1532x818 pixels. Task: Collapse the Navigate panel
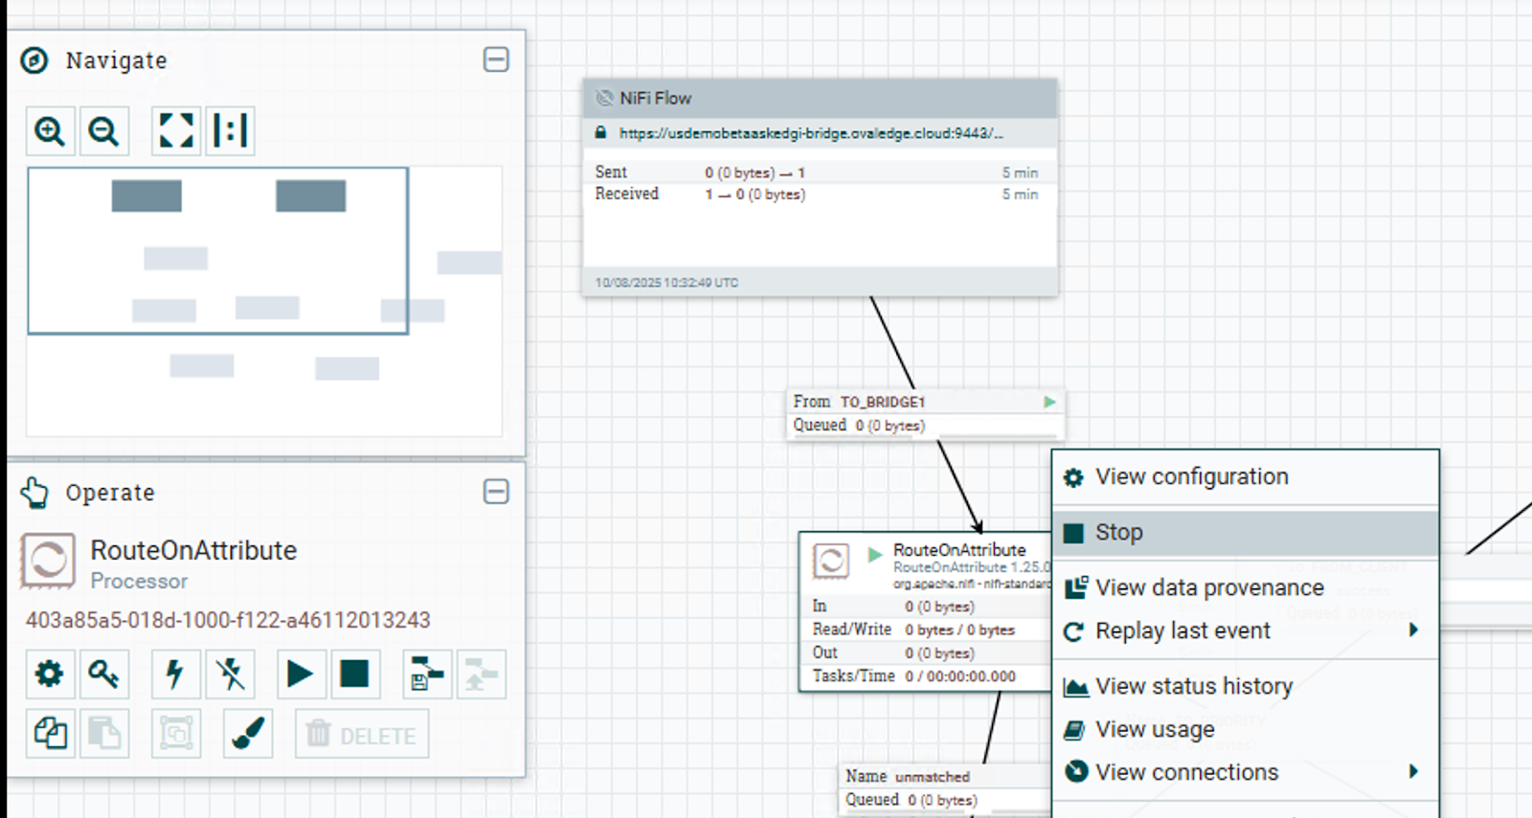pyautogui.click(x=496, y=60)
